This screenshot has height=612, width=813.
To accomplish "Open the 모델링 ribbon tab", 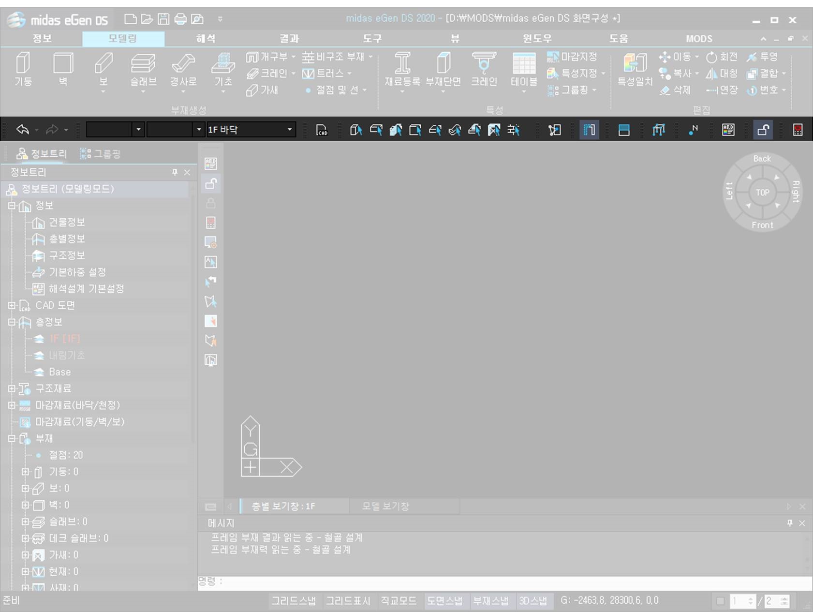I will point(123,39).
